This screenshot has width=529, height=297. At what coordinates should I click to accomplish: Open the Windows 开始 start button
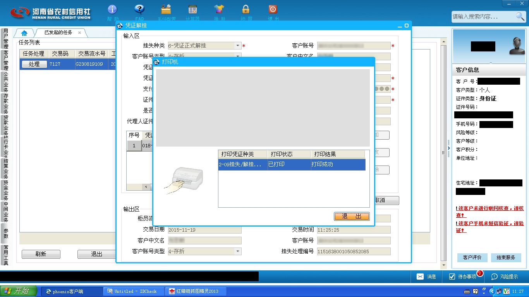19,291
